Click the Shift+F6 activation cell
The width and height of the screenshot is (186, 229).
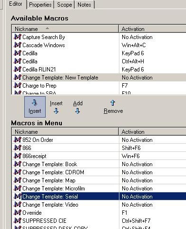click(131, 148)
